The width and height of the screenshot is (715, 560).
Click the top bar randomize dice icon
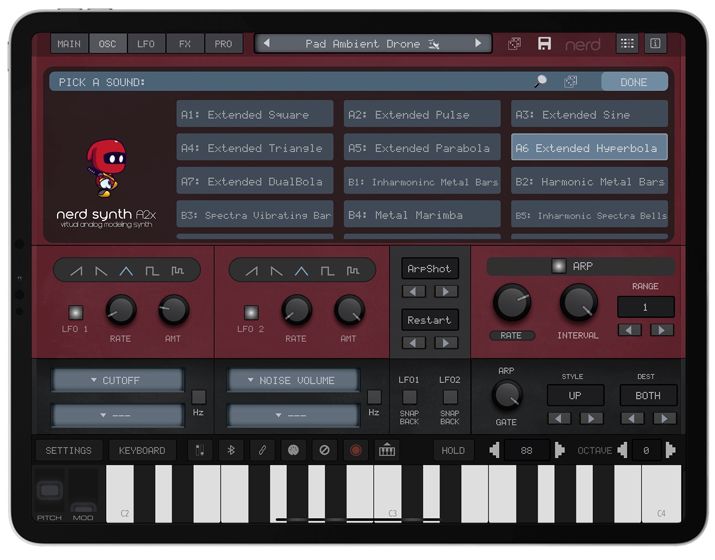tap(514, 44)
